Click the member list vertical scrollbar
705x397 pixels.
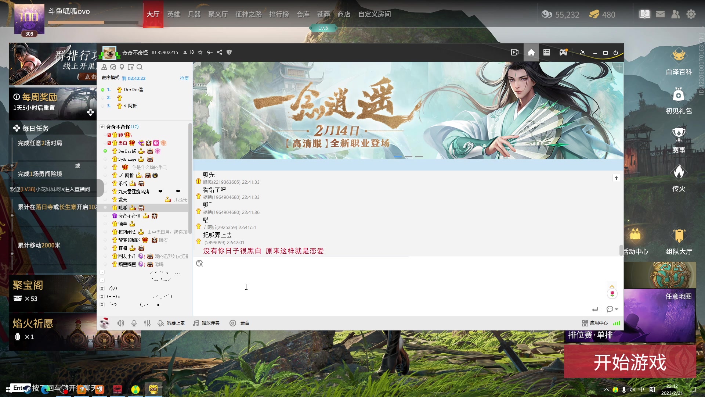[190, 178]
